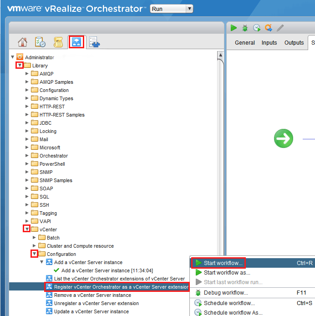Select the Update a vCenter Server instance workflow
The height and width of the screenshot is (316, 315).
click(x=91, y=311)
